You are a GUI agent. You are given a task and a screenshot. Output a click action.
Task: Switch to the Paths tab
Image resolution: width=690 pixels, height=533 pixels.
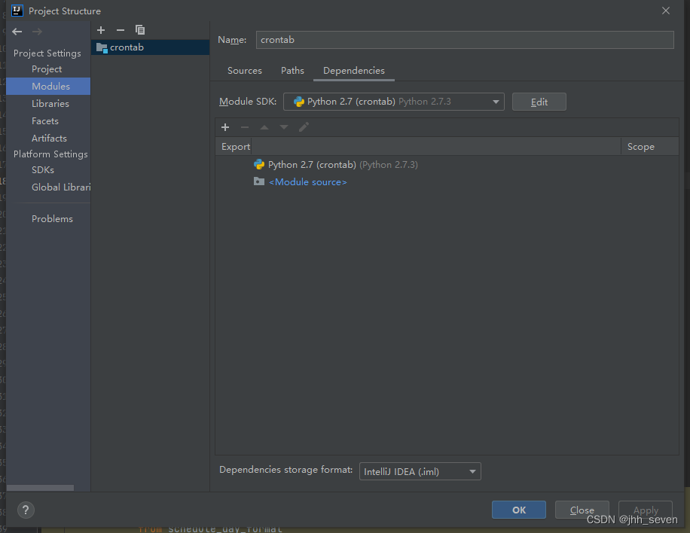(x=292, y=70)
